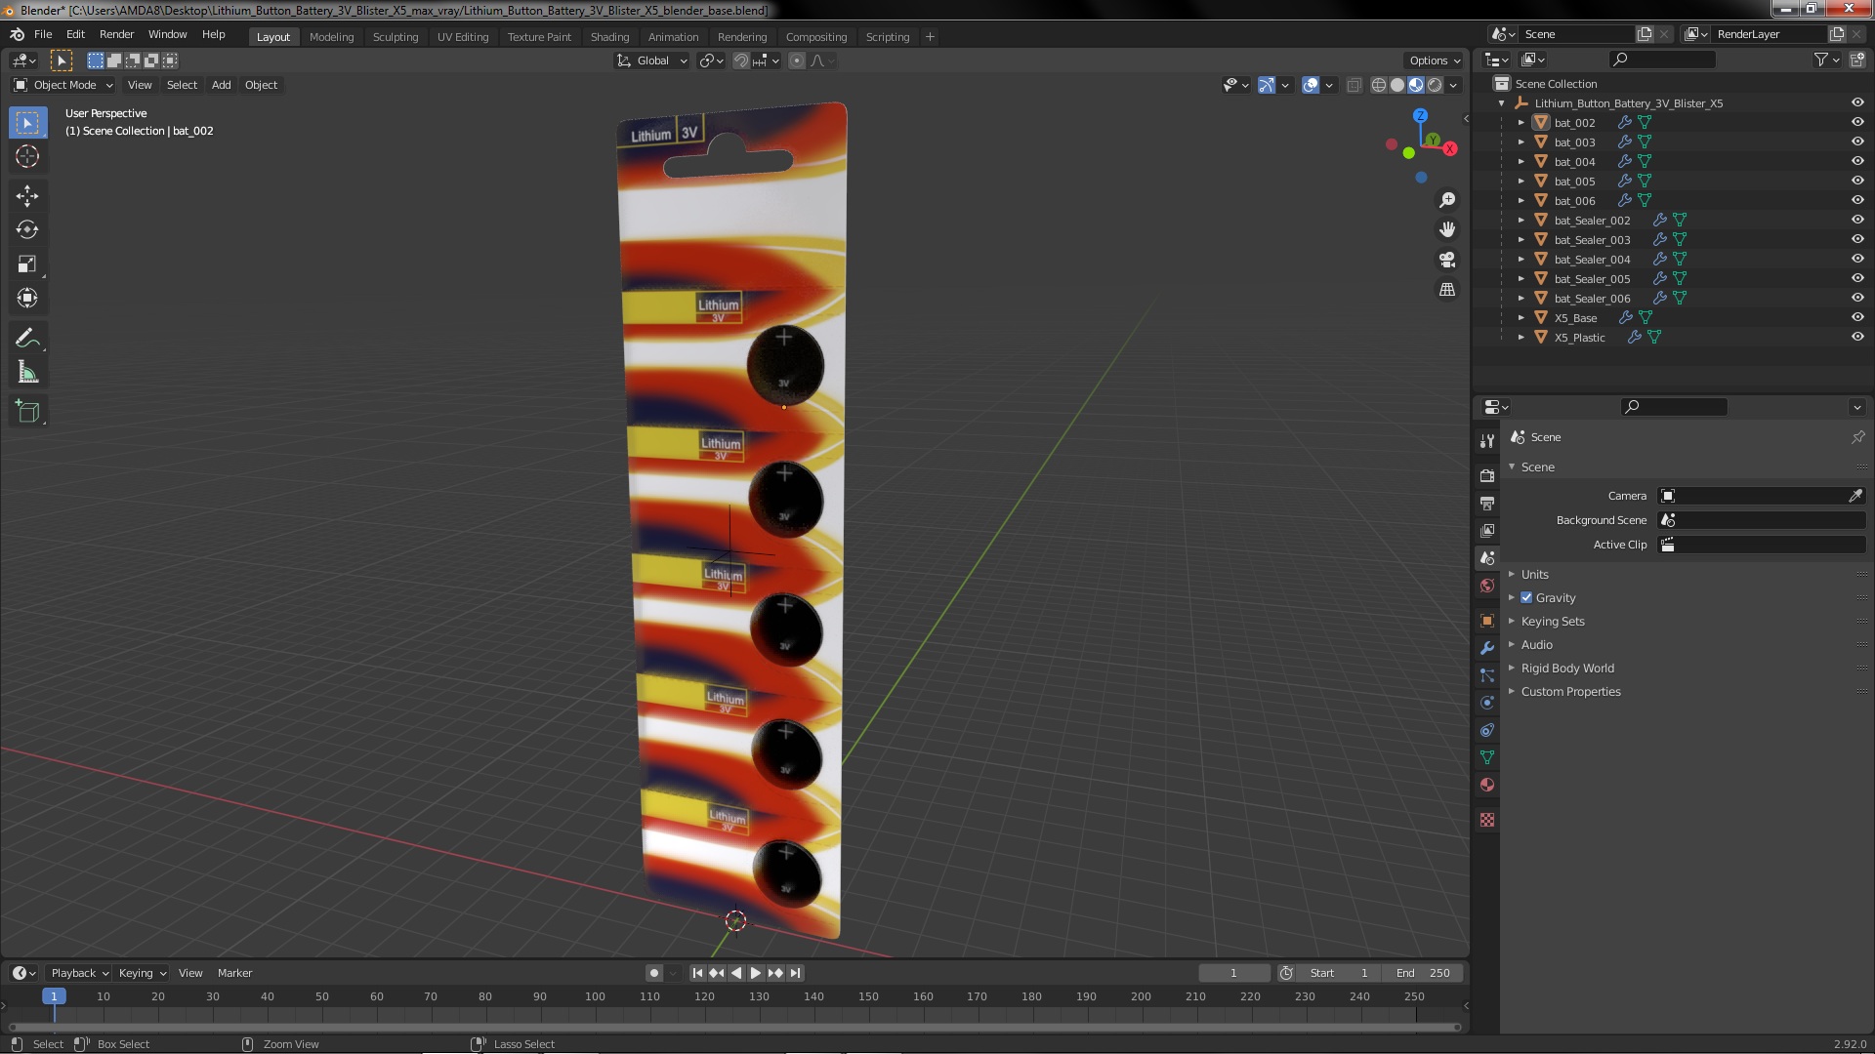Open the Global transform orientation dropdown
This screenshot has height=1054, width=1875.
pyautogui.click(x=651, y=61)
